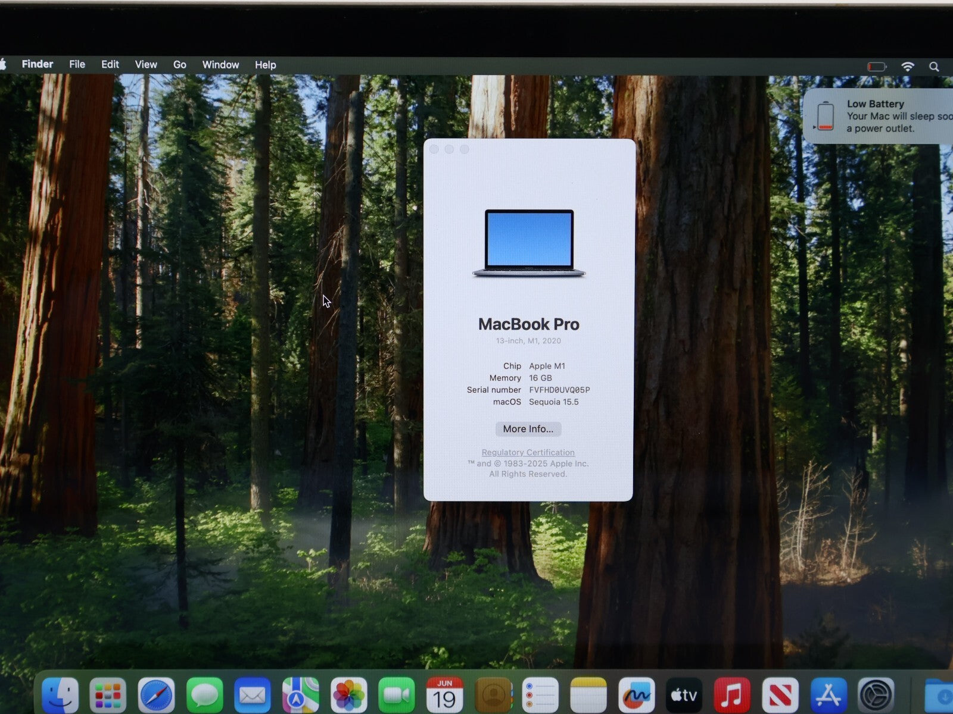Open News app in the dock
The width and height of the screenshot is (953, 714).
coord(780,695)
